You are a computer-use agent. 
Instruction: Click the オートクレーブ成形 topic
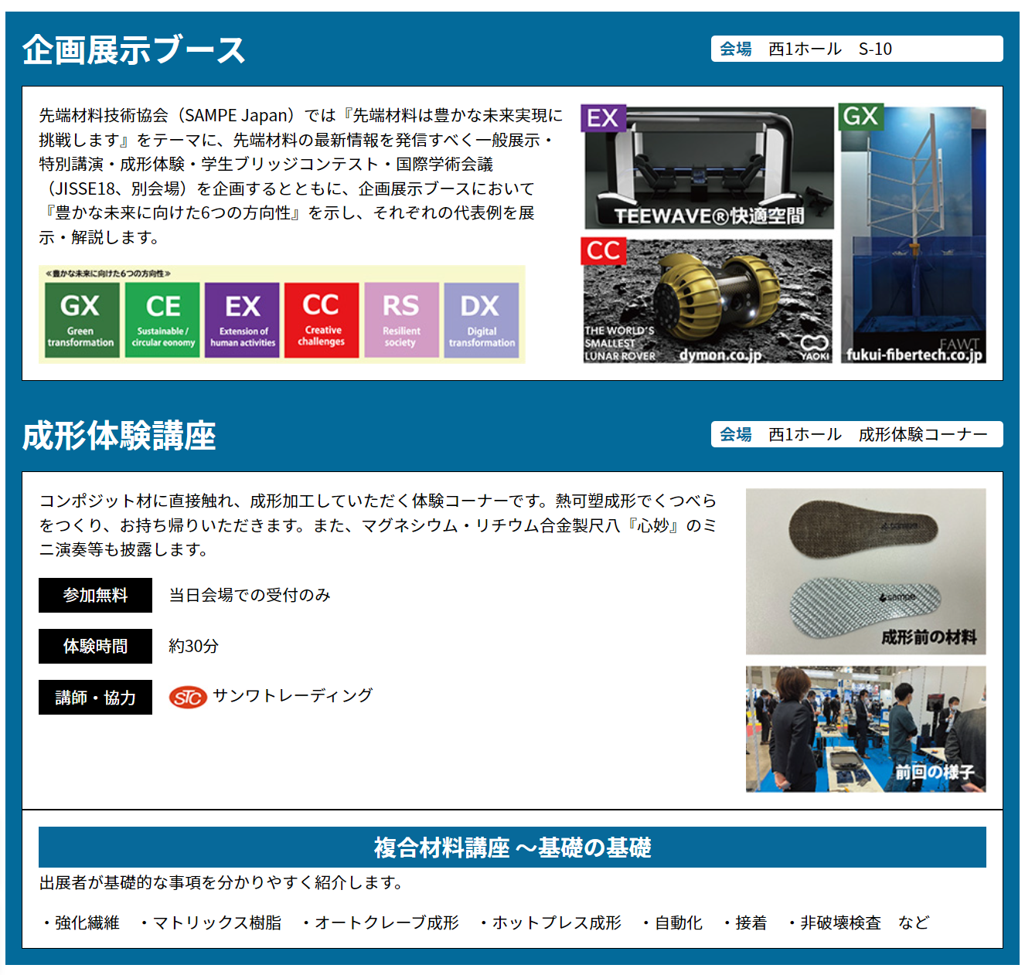(387, 922)
